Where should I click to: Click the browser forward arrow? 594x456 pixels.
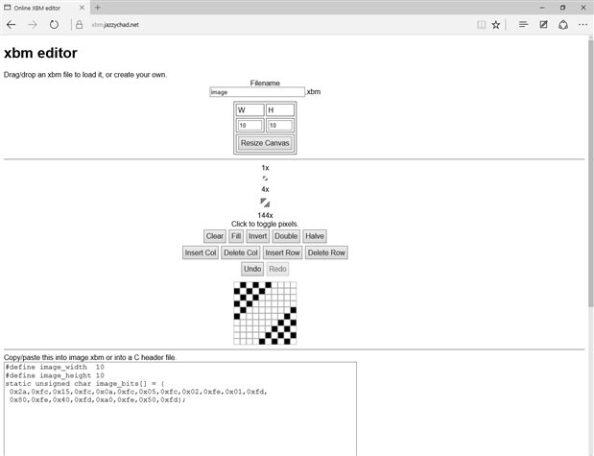click(33, 25)
